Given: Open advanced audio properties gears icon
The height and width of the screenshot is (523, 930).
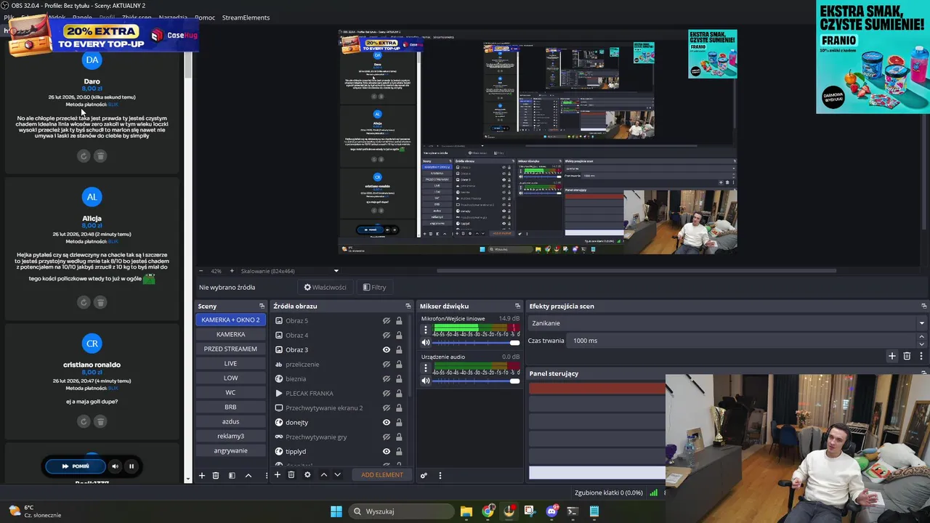Looking at the screenshot, I should tap(424, 475).
